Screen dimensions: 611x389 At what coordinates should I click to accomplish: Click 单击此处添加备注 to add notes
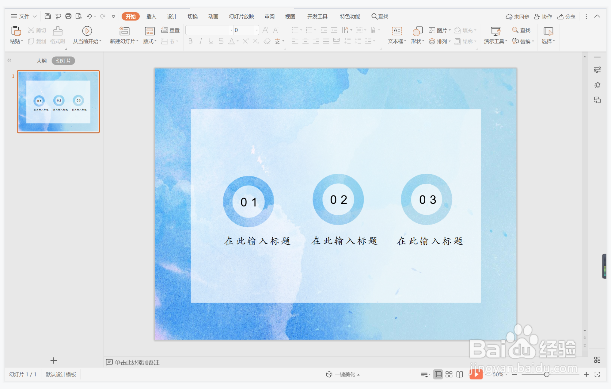pyautogui.click(x=137, y=362)
